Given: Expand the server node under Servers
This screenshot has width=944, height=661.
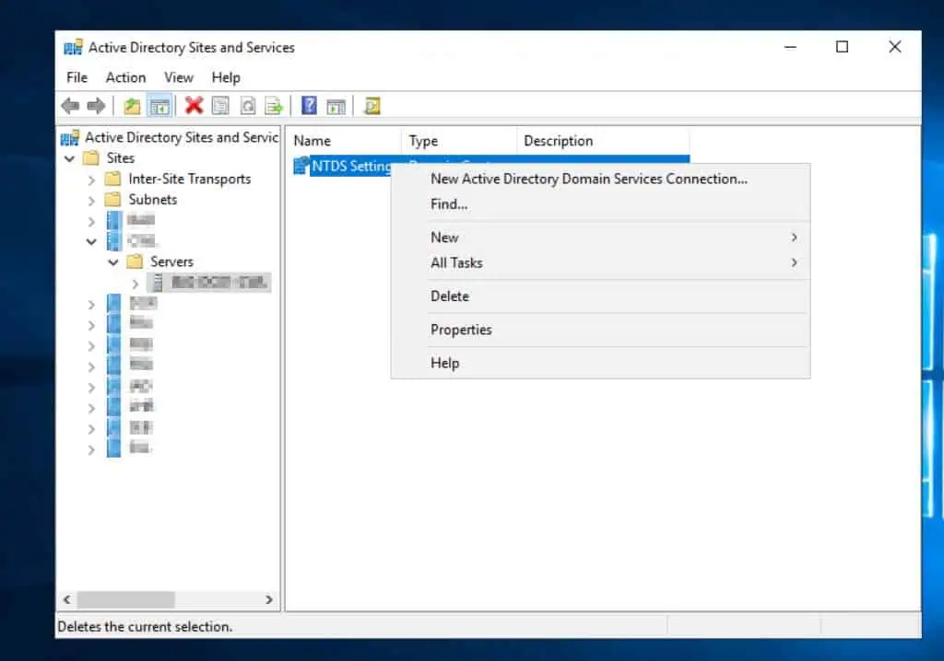Looking at the screenshot, I should 136,284.
